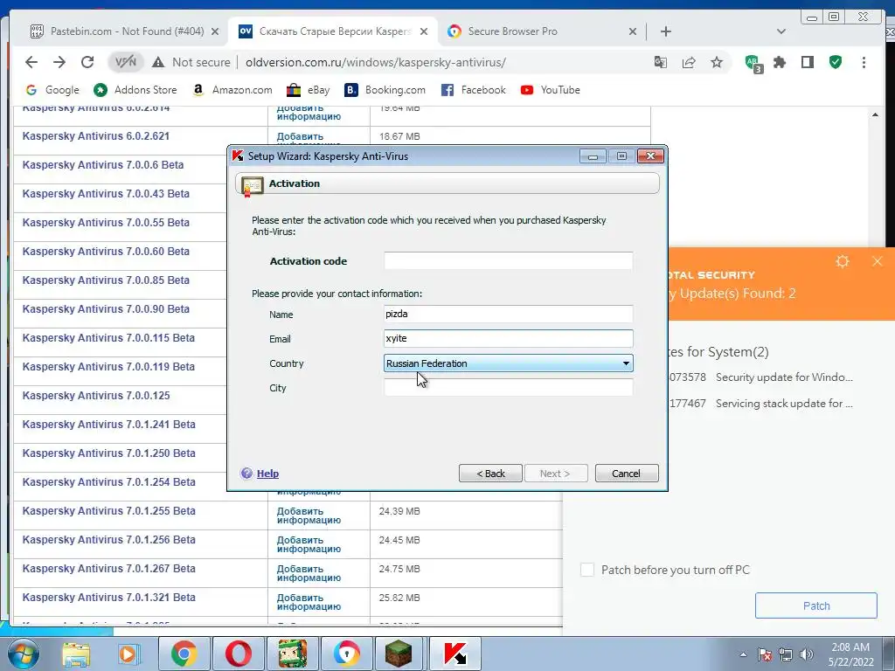895x671 pixels.
Task: Open the Facebook bookmark
Action: click(x=473, y=90)
